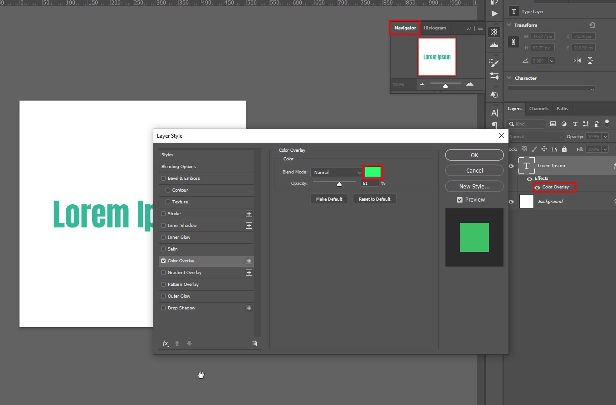Image resolution: width=616 pixels, height=405 pixels.
Task: Hide the Background layer with eye icon
Action: coord(511,202)
